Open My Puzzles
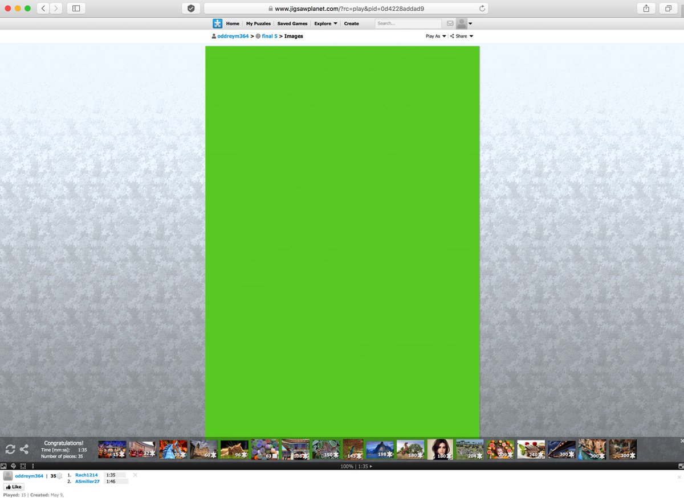The height and width of the screenshot is (498, 684). click(x=258, y=23)
